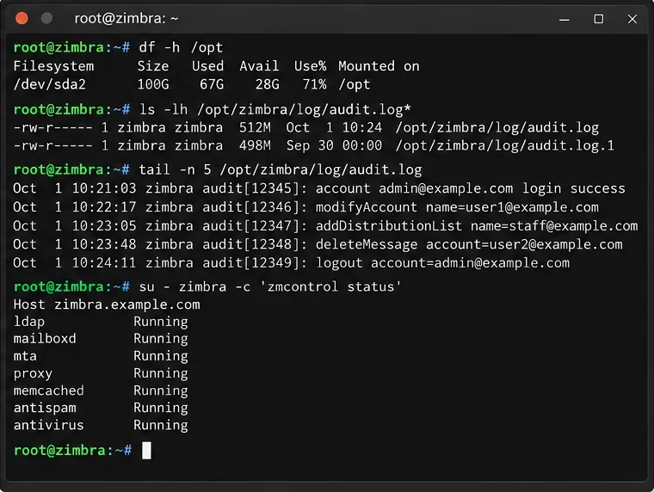Viewport: 654px width, 492px height.
Task: Click the '67G' used value
Action: pos(212,84)
